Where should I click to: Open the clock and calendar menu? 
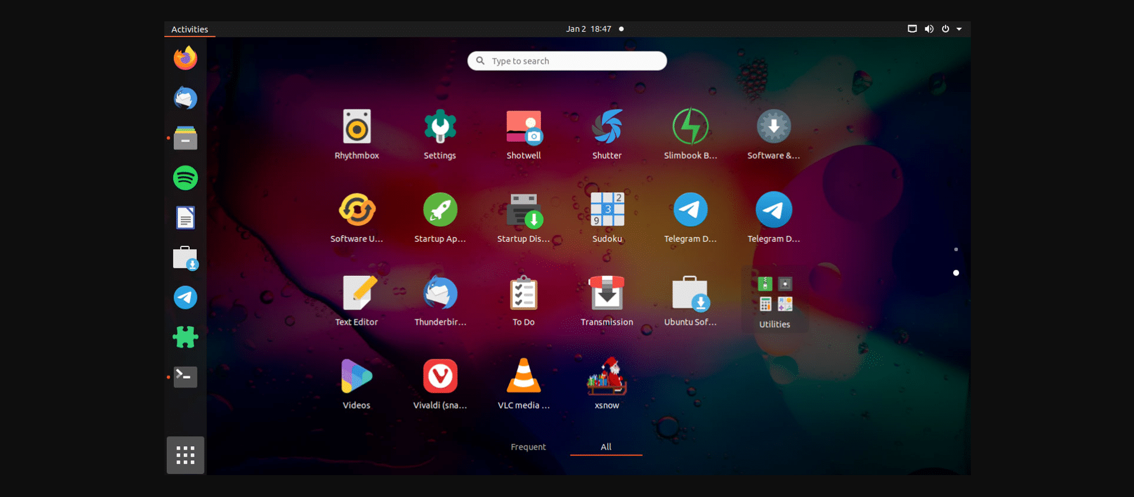[x=595, y=29]
